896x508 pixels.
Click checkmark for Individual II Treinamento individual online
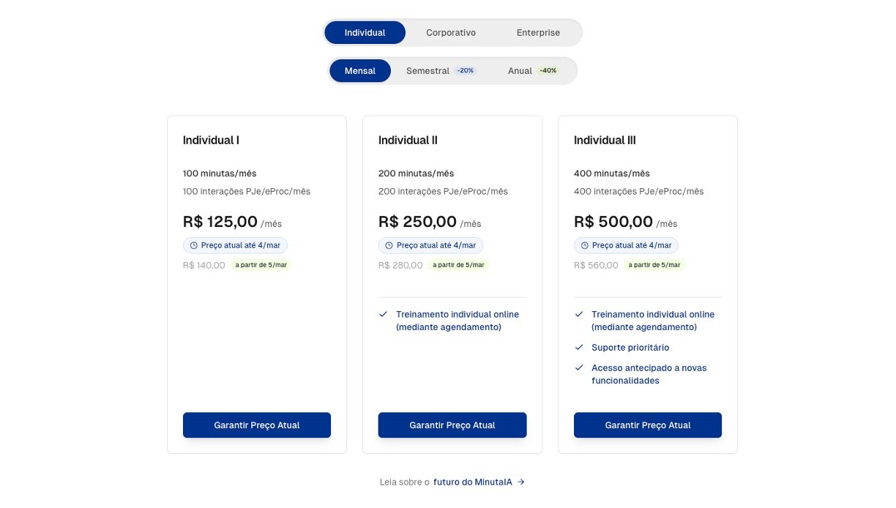coord(384,315)
